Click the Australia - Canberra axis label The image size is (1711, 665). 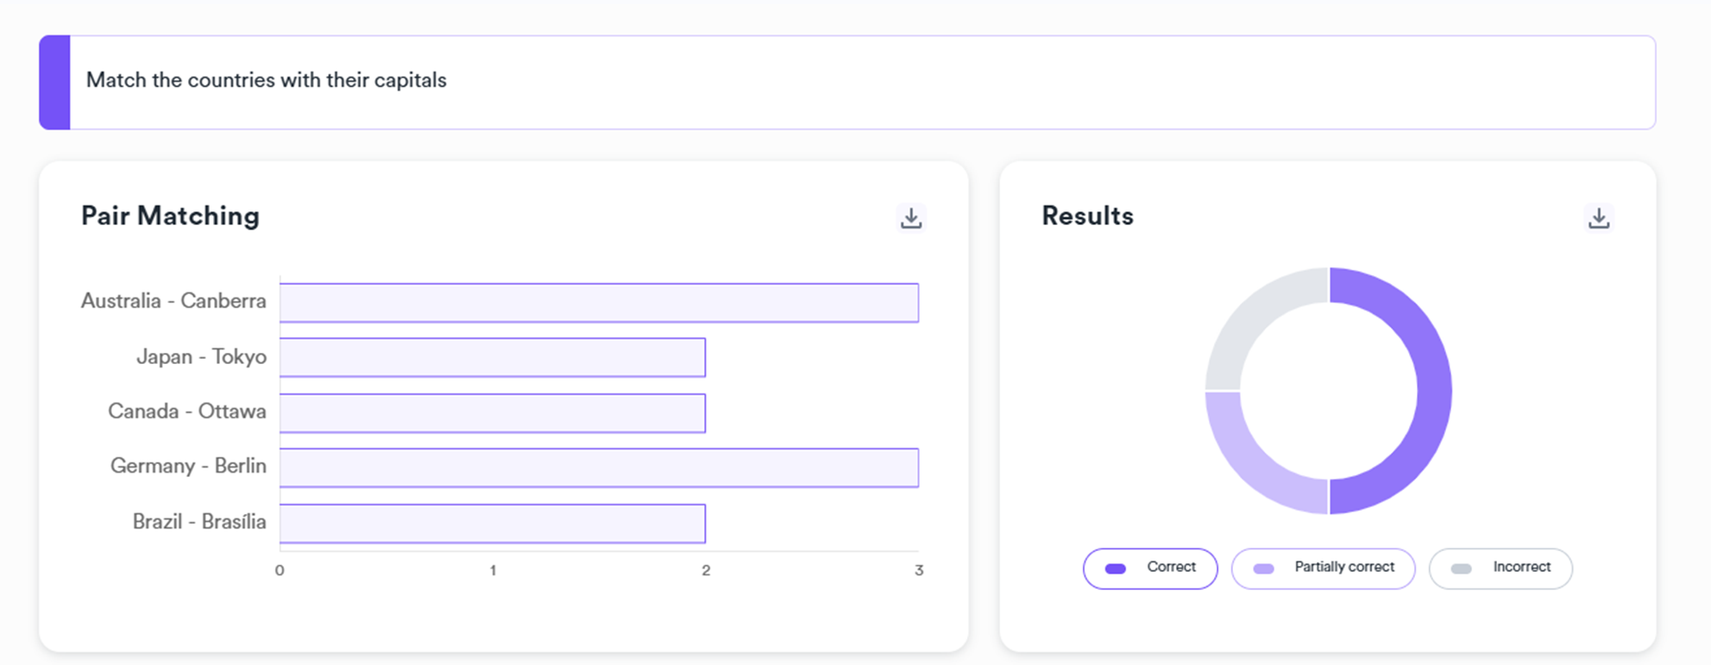[x=173, y=301]
